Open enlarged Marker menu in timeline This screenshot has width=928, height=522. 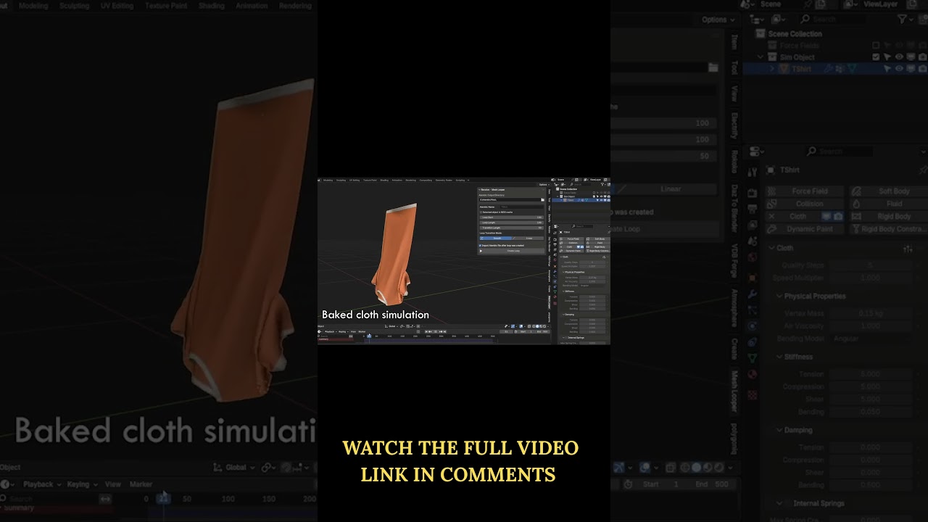[x=141, y=484]
